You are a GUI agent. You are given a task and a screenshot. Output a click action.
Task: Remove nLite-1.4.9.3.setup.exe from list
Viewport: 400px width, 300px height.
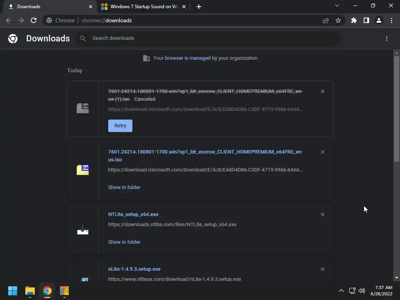[x=323, y=269]
